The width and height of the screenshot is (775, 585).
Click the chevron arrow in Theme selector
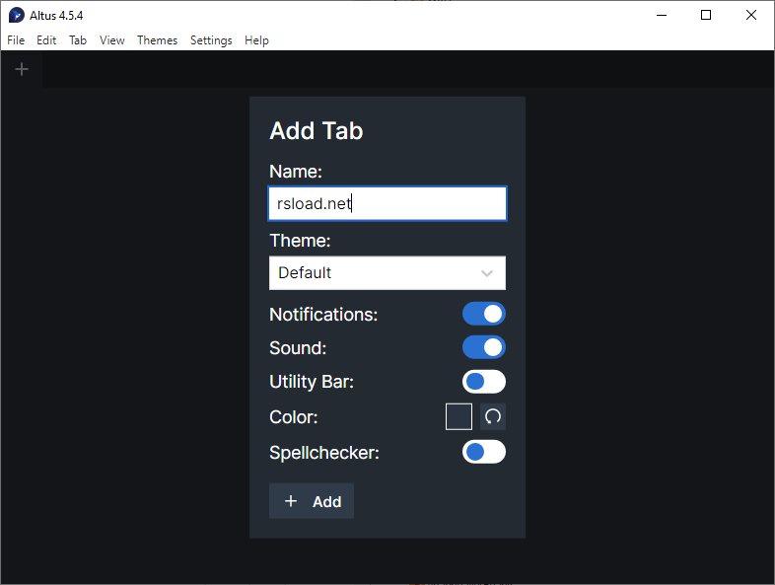coord(487,273)
